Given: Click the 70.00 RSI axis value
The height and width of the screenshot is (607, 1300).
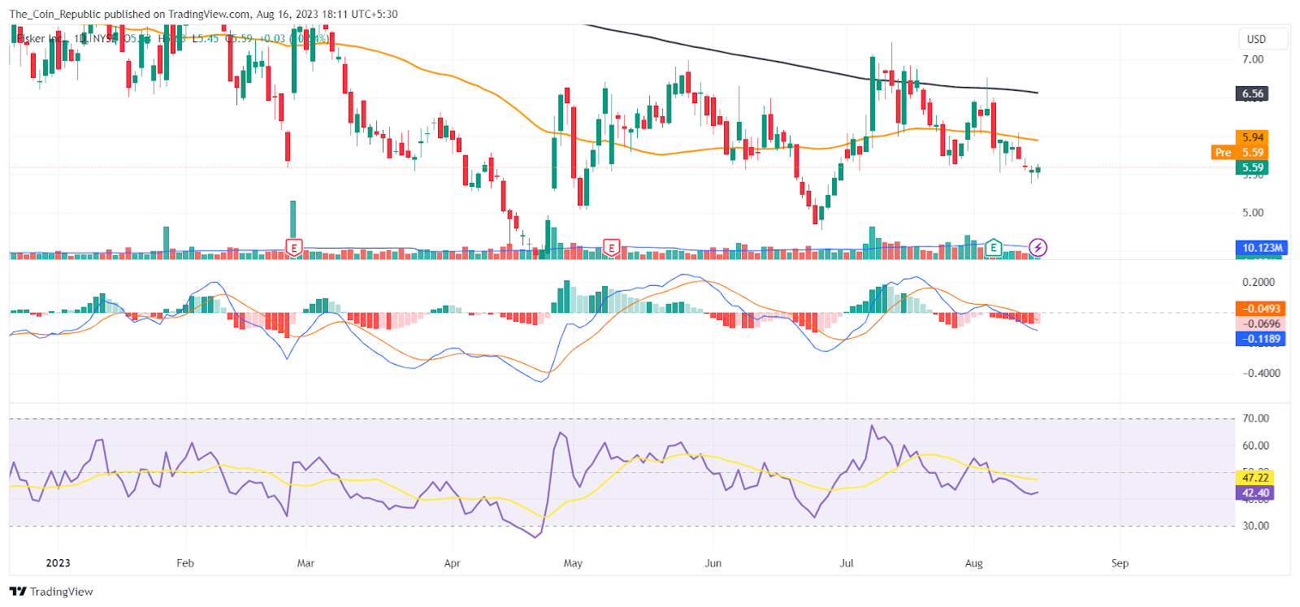Looking at the screenshot, I should (1256, 418).
